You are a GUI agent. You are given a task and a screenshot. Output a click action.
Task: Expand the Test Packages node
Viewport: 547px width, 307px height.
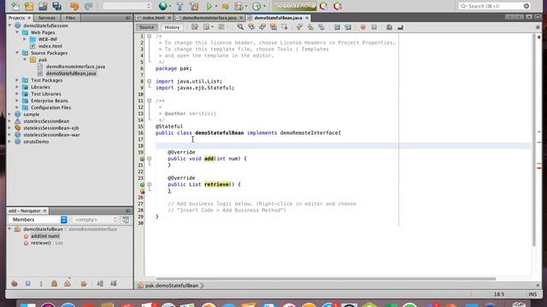[x=17, y=80]
